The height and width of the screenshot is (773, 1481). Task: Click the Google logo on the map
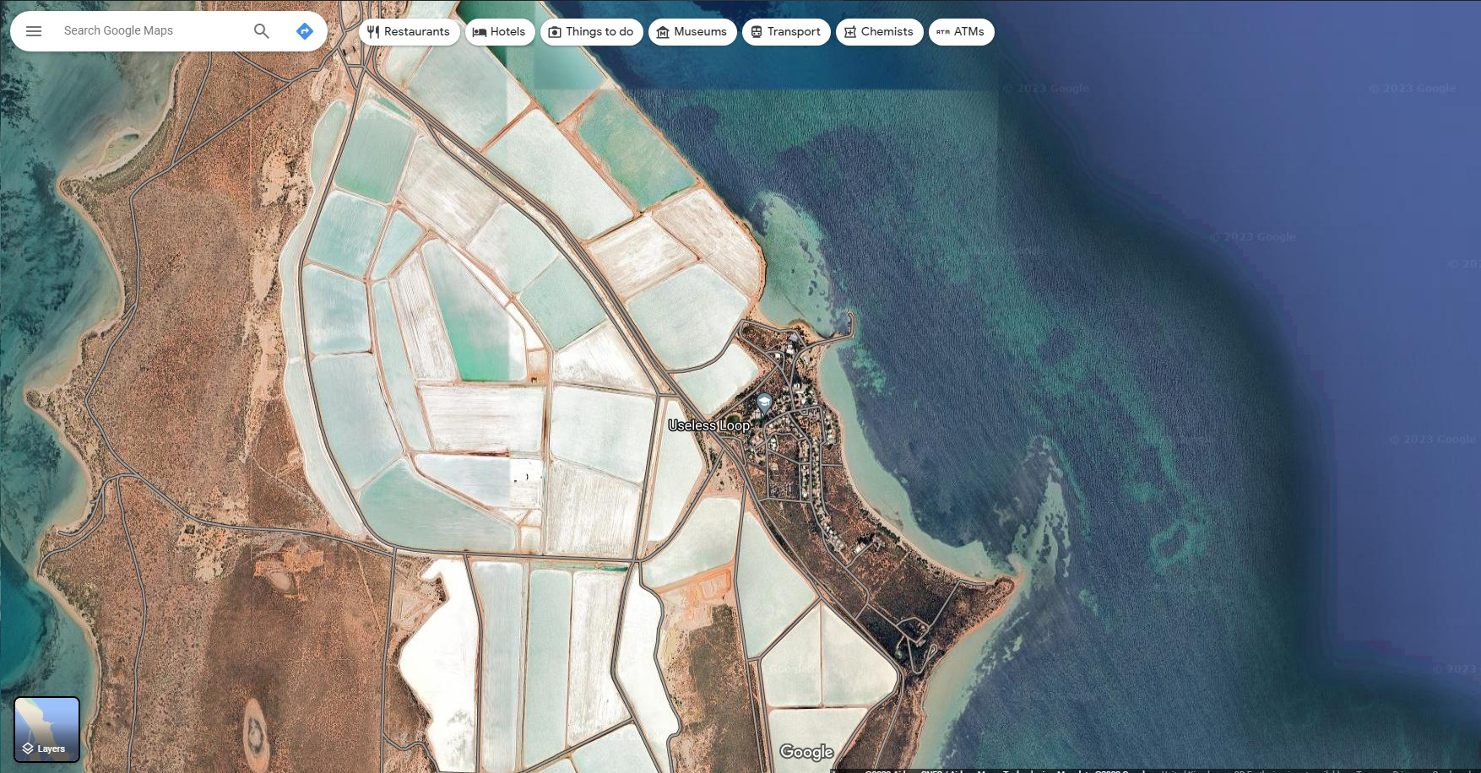[x=806, y=752]
